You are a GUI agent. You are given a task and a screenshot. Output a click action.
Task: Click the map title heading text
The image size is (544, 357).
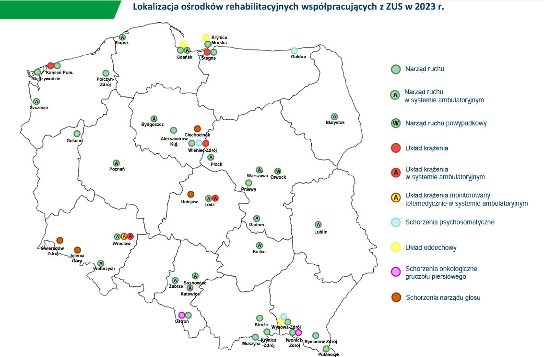(288, 7)
